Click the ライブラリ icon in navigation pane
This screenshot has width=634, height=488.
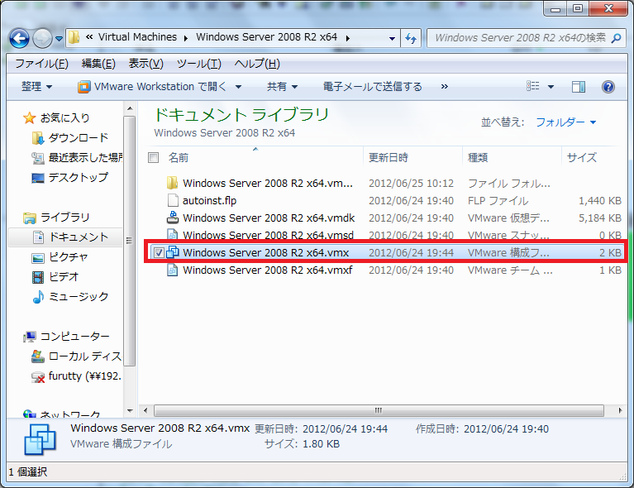pyautogui.click(x=29, y=218)
